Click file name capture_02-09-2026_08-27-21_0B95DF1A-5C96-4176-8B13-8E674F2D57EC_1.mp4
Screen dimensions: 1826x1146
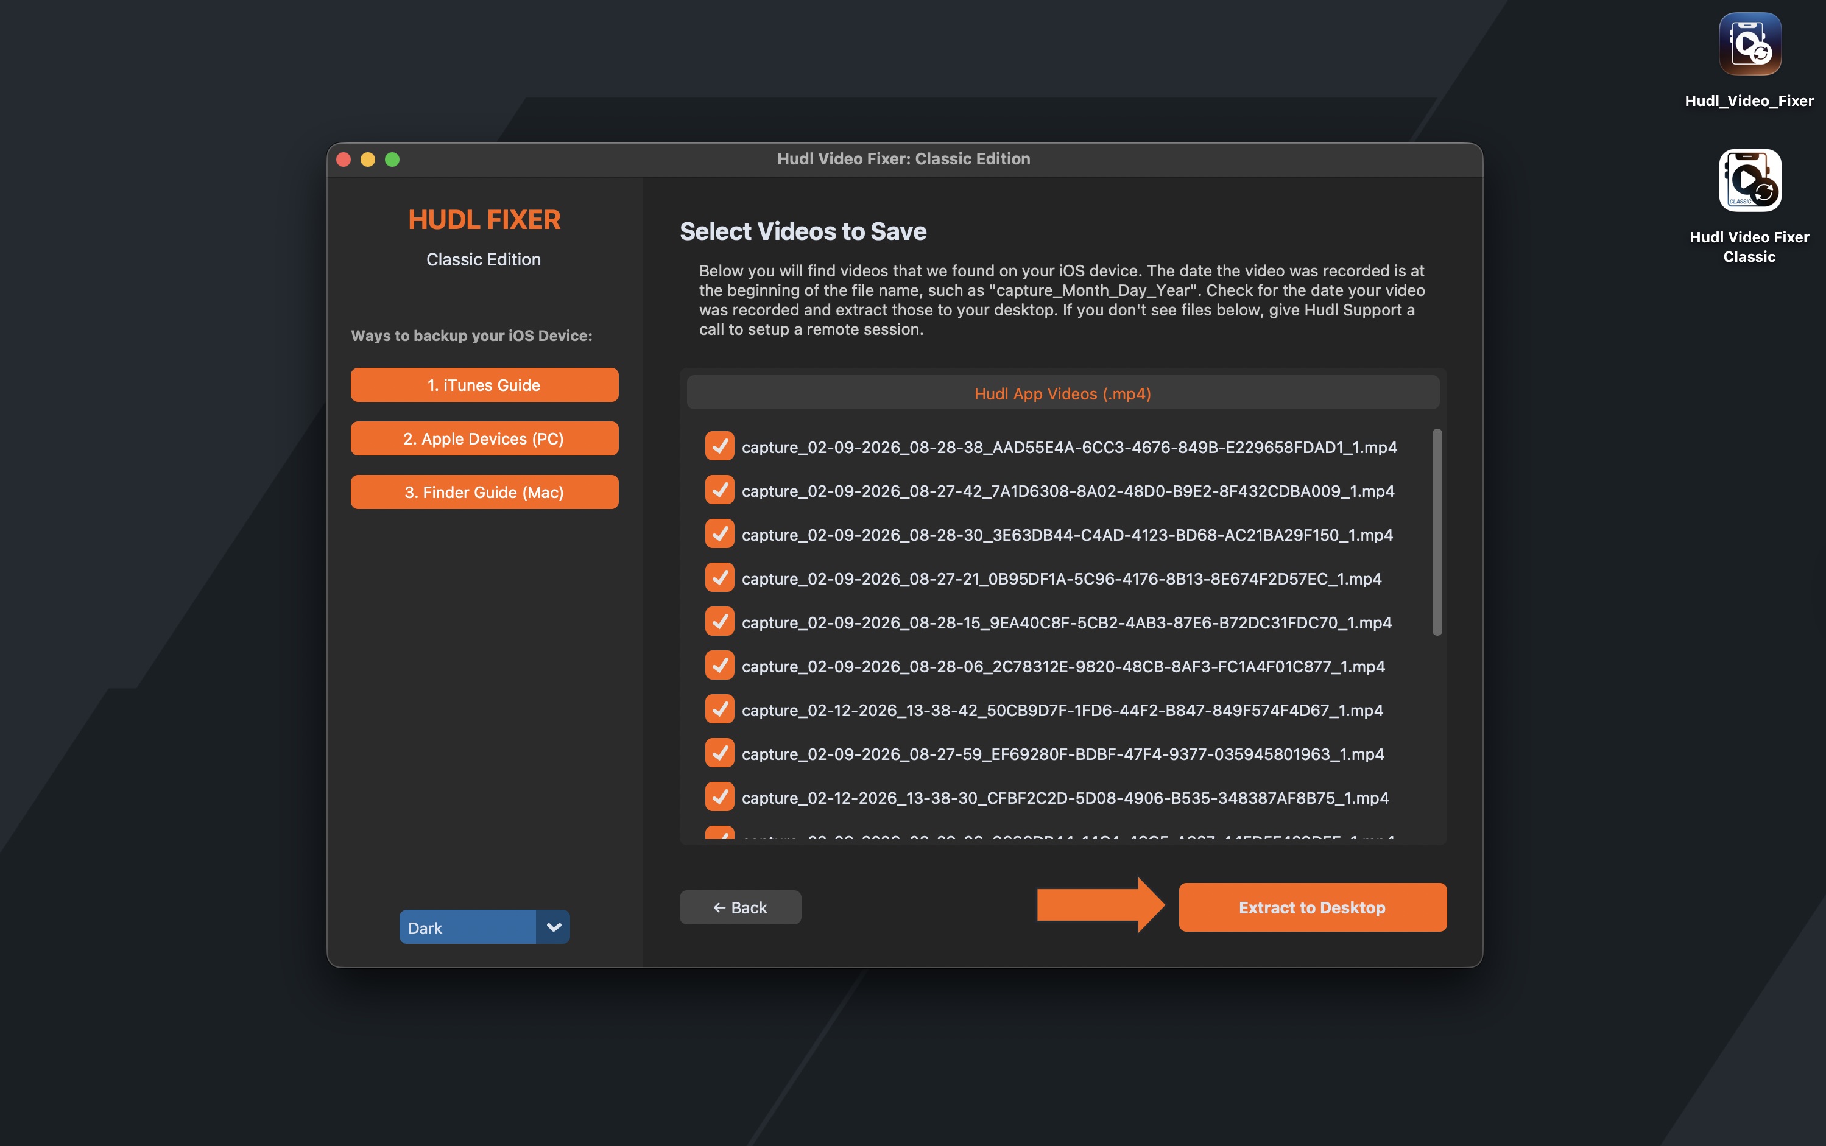1062,579
